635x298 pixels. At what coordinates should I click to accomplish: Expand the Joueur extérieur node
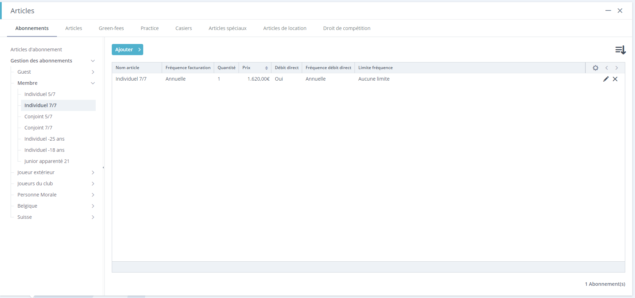coord(93,172)
